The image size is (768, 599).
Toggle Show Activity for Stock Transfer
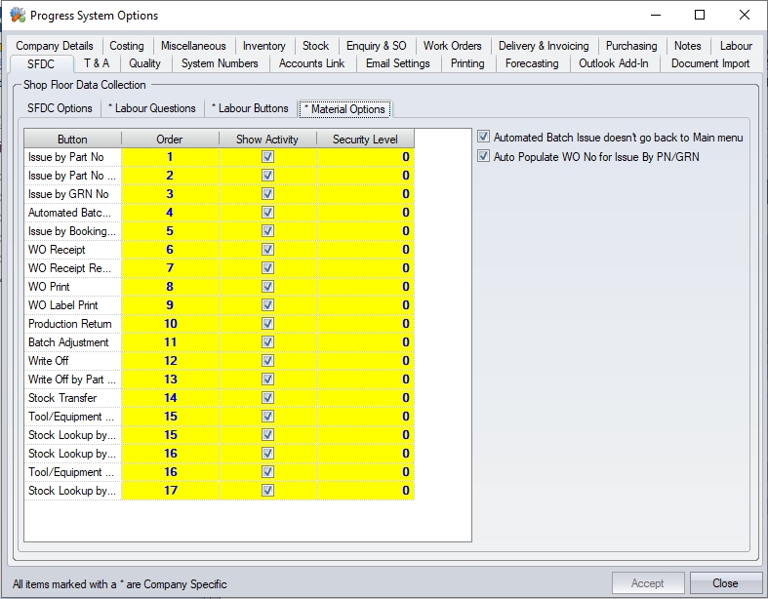click(x=267, y=398)
